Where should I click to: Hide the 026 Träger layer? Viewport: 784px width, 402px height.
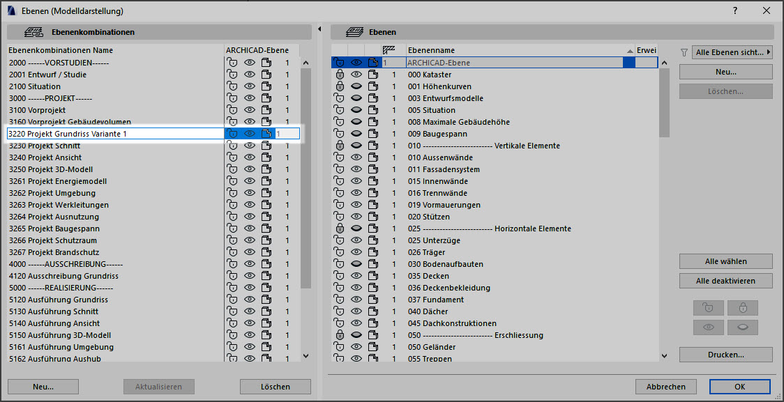[356, 252]
